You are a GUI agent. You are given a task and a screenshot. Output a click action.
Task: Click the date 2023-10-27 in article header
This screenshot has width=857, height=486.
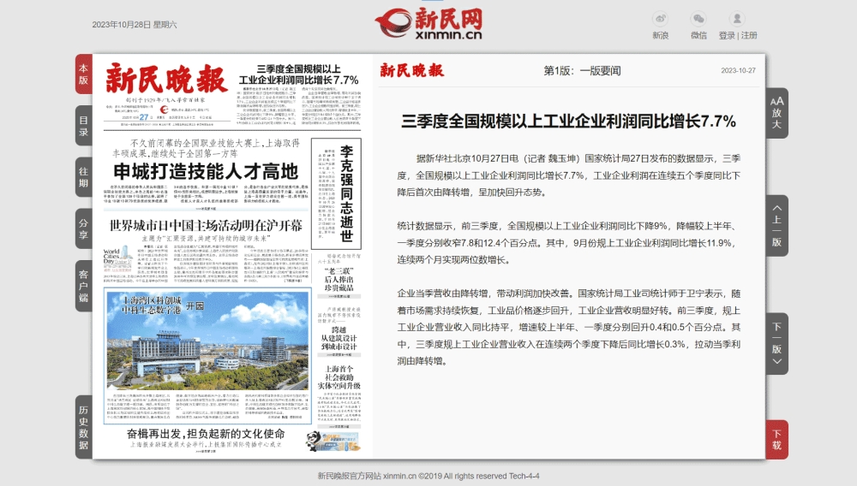click(738, 70)
